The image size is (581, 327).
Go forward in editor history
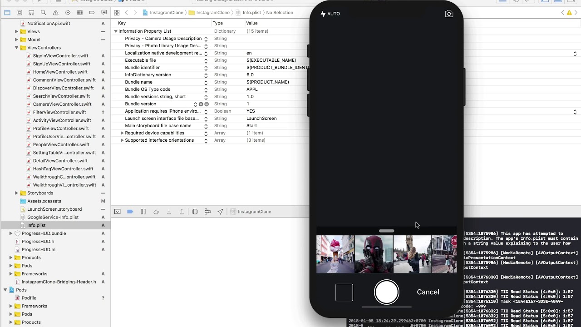click(136, 13)
